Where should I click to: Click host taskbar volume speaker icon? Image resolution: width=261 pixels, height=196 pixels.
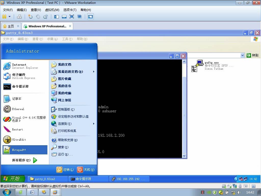(239, 192)
